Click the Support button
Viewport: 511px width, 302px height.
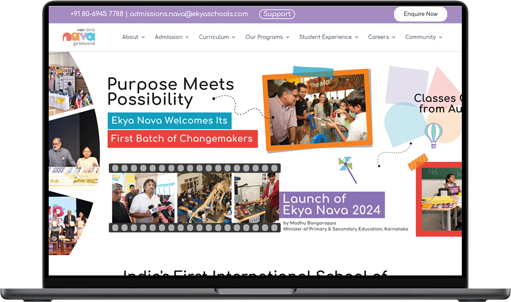pos(277,14)
